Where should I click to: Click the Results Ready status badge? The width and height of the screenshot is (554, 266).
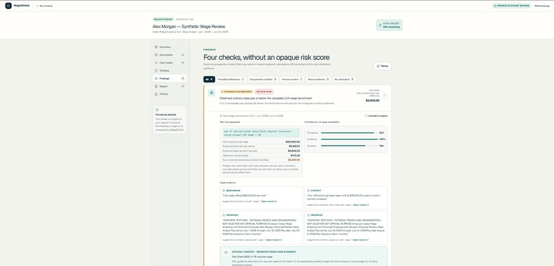tap(164, 19)
